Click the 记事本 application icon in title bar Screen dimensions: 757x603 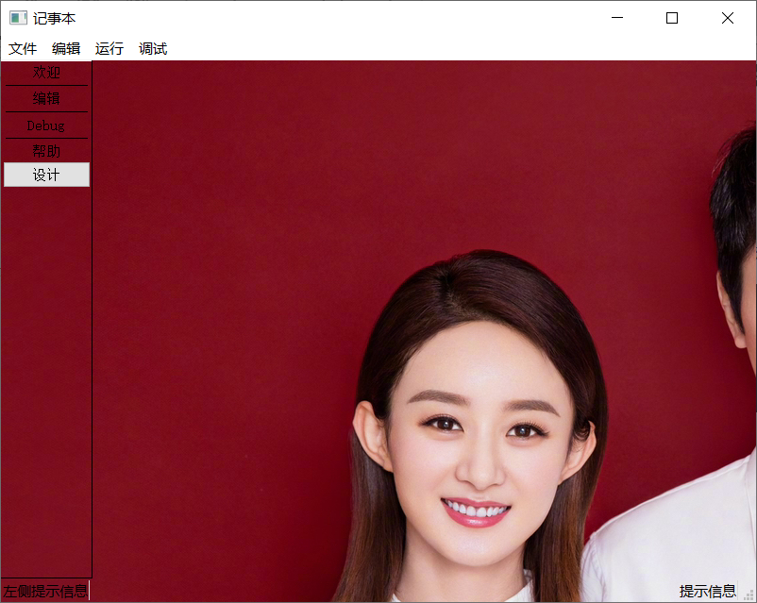click(16, 17)
